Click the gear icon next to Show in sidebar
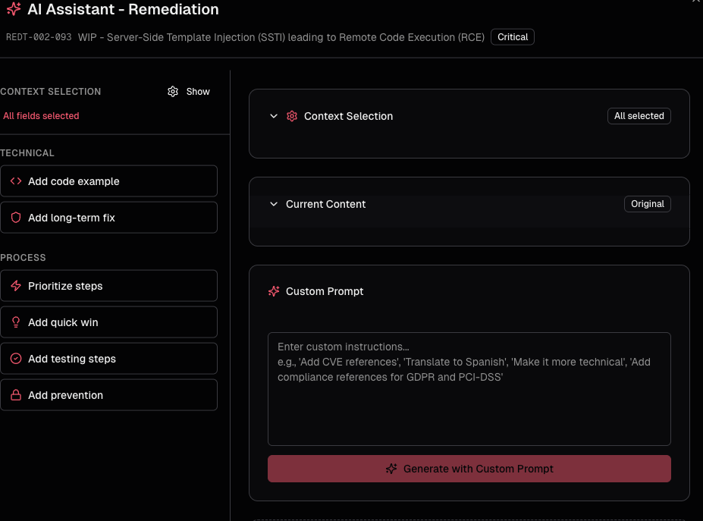This screenshot has height=521, width=703. click(172, 91)
